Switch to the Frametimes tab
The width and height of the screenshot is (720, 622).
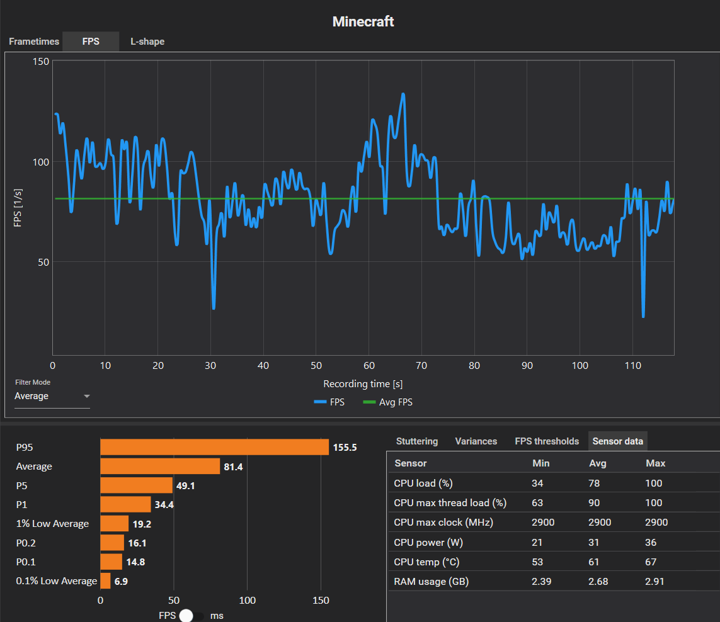[34, 42]
